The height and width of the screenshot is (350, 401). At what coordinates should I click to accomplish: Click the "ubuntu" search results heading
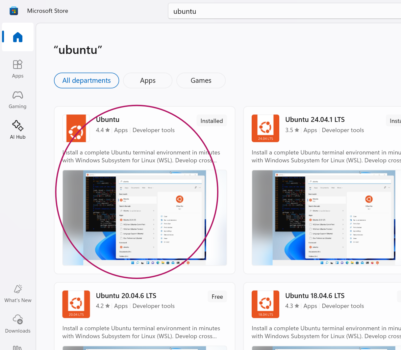tap(78, 50)
